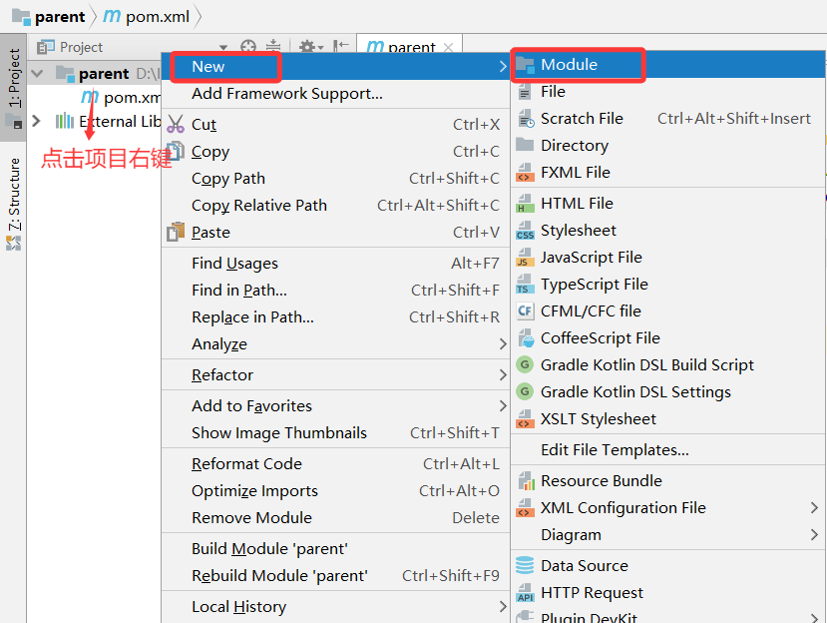Image resolution: width=827 pixels, height=623 pixels.
Task: Click the CFML/CFC file icon
Action: pos(525,311)
